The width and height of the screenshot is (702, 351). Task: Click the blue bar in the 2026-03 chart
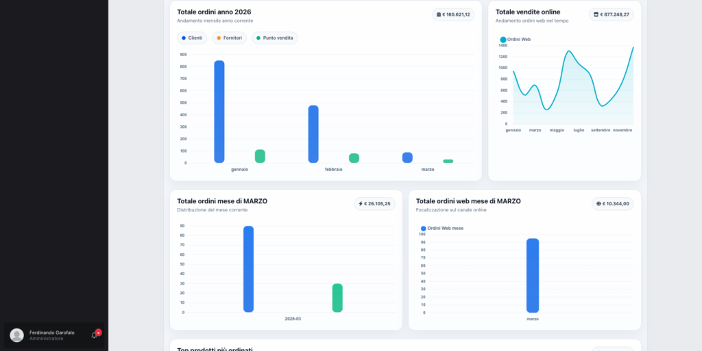click(x=248, y=269)
